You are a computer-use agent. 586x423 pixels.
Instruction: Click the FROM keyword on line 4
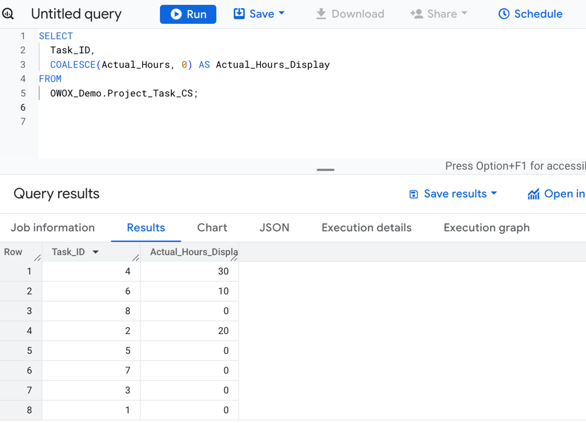(x=50, y=79)
